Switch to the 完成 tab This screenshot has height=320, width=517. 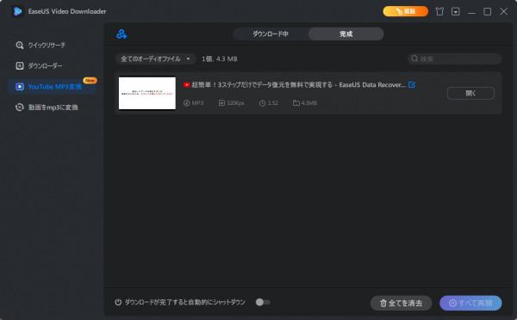(346, 34)
